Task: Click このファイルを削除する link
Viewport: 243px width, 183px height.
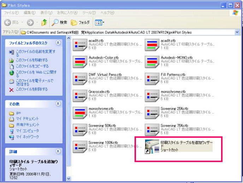Action: point(32,89)
